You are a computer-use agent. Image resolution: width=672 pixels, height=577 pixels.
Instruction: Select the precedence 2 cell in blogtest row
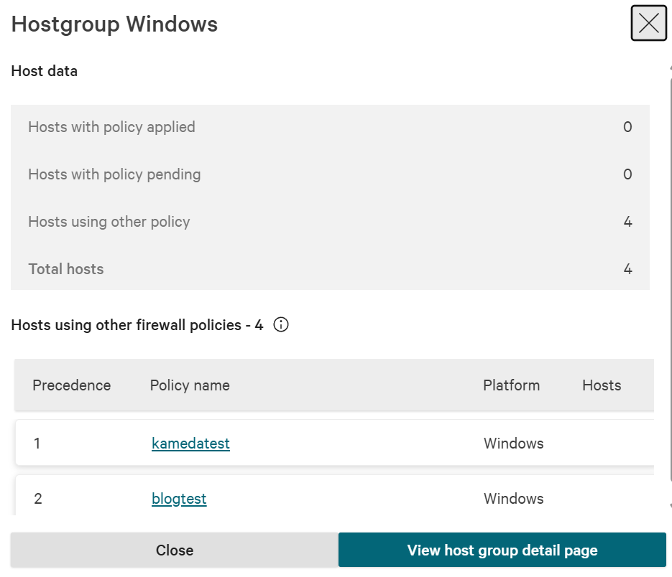click(38, 499)
